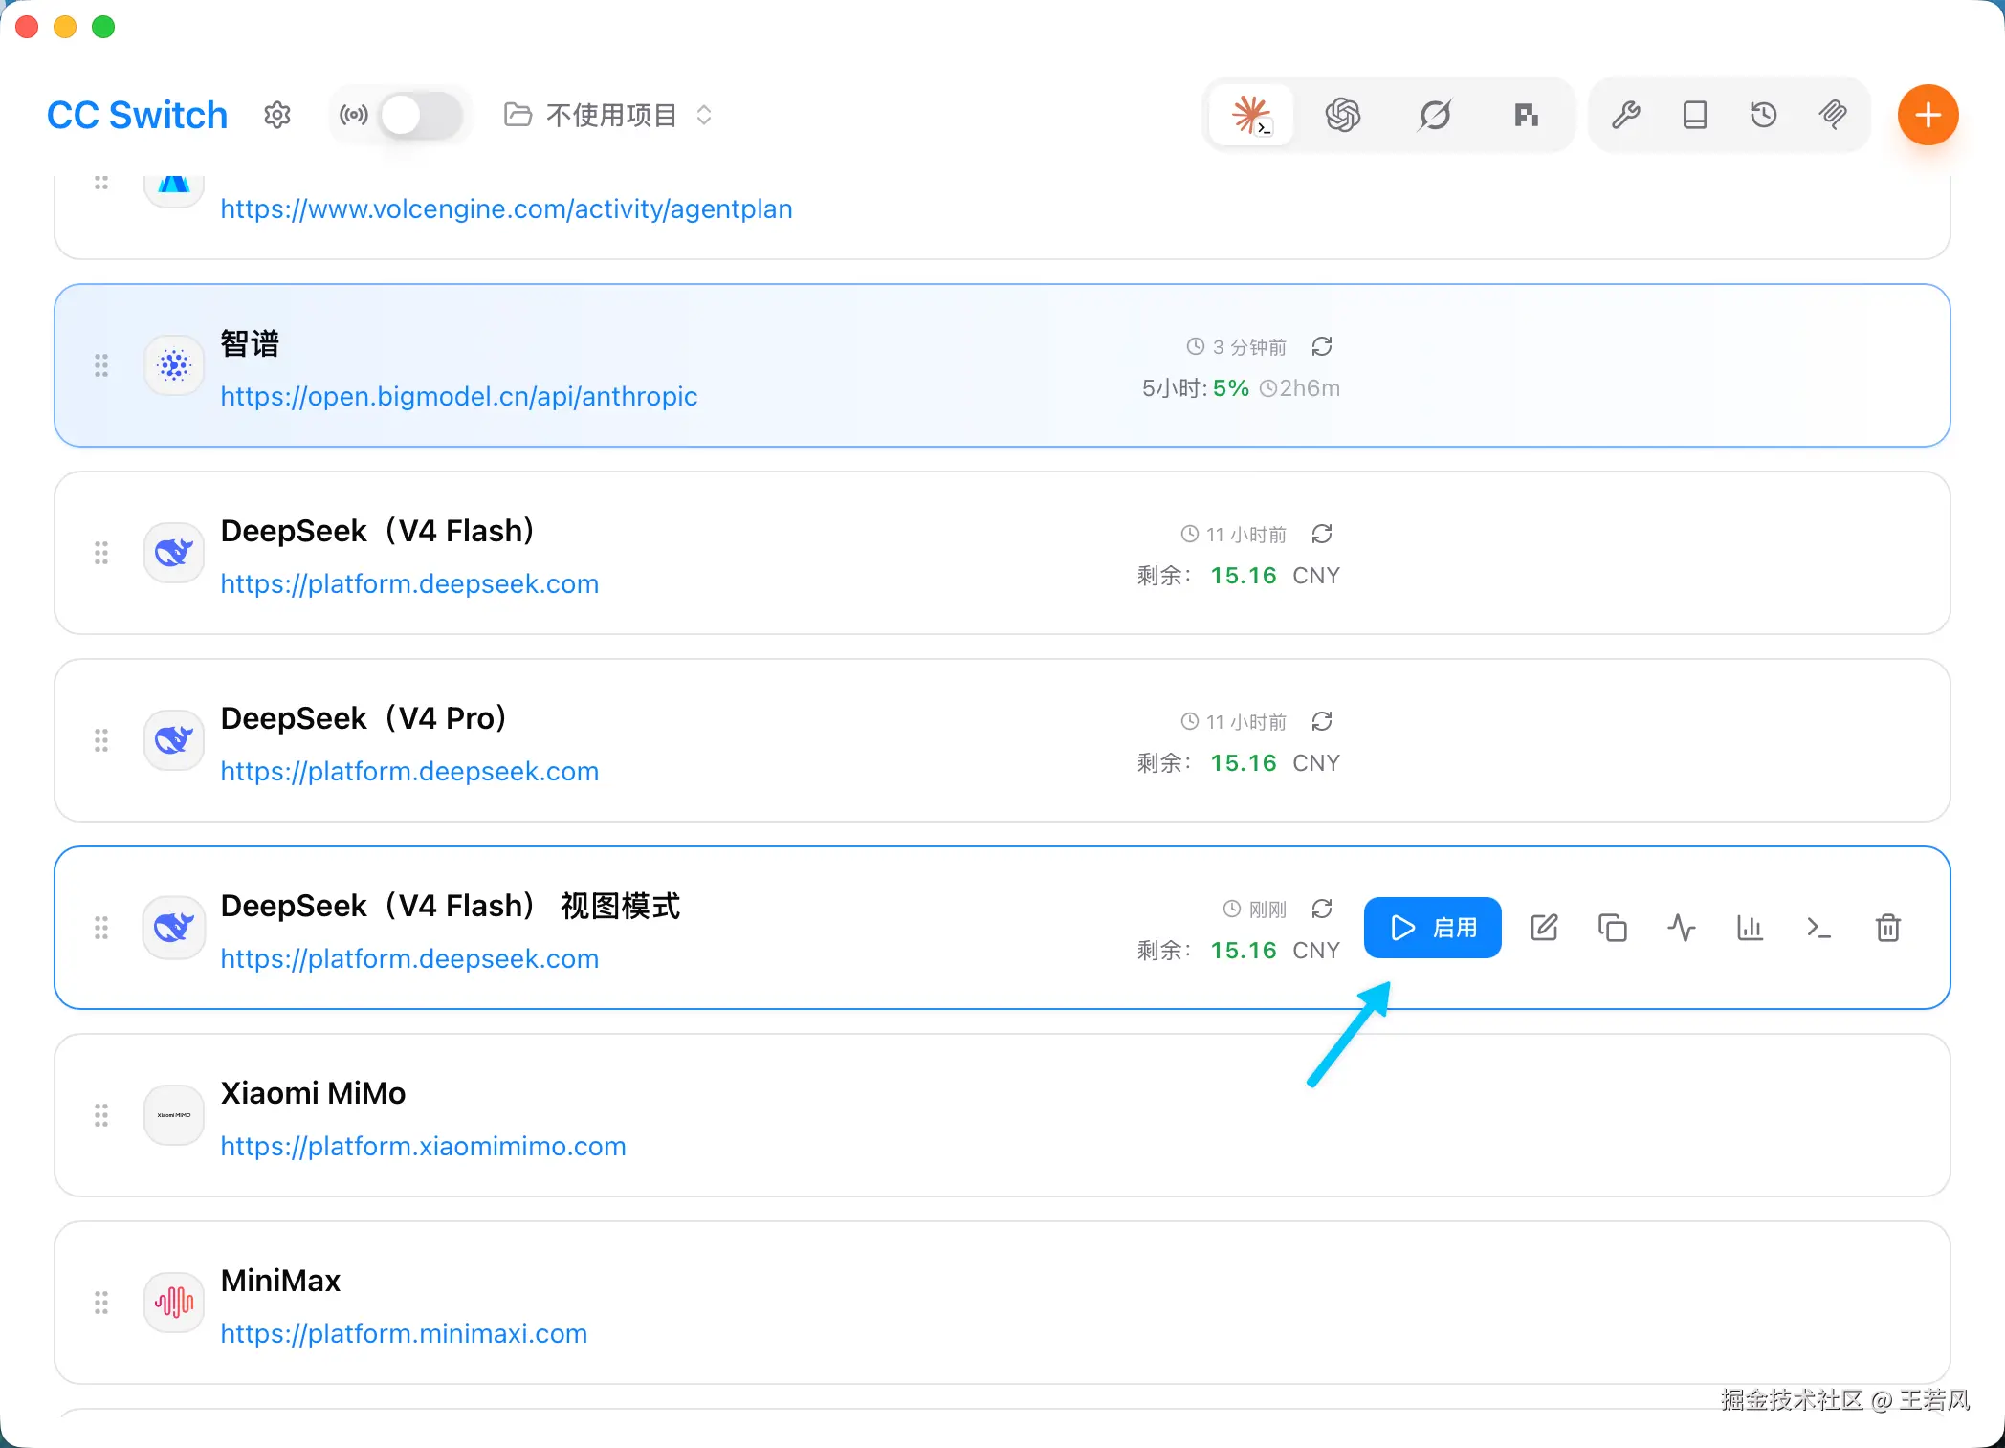Viewport: 2005px width, 1448px height.
Task: Open the settings gear next to CC Switch
Action: click(x=277, y=116)
